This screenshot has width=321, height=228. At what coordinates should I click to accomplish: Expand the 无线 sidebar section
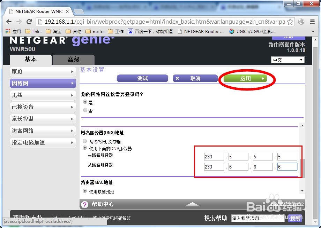[43, 95]
